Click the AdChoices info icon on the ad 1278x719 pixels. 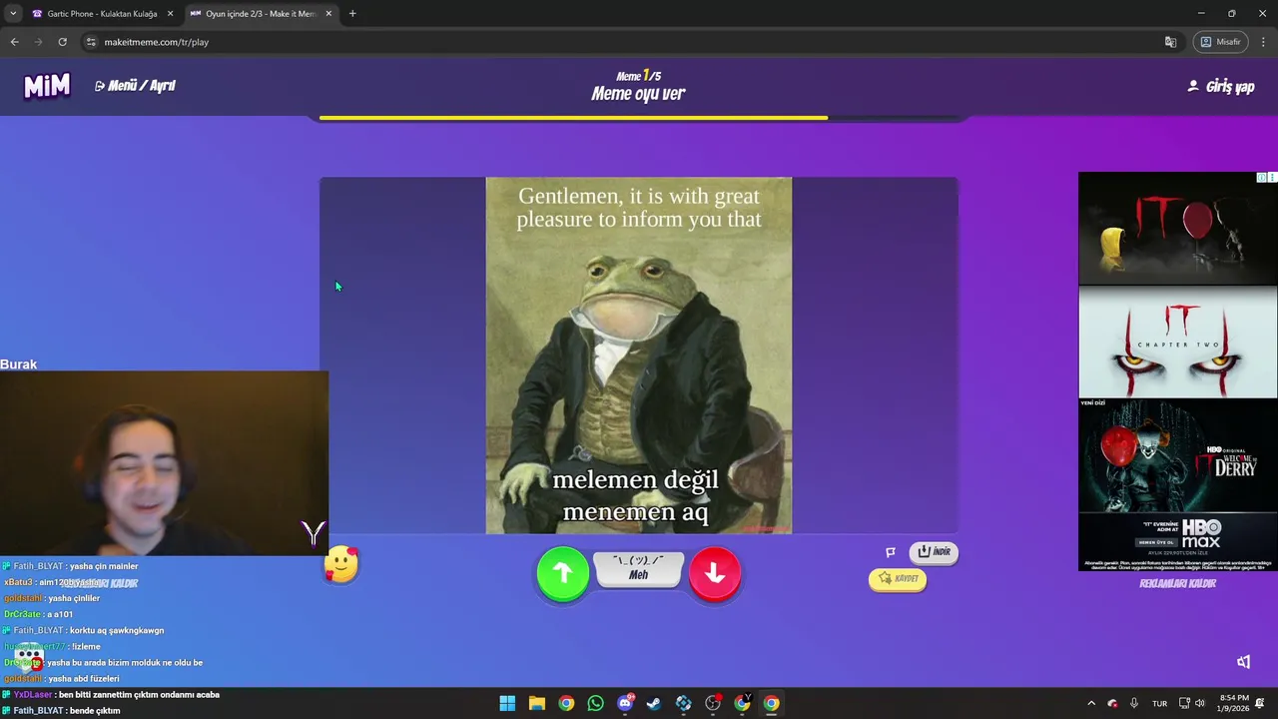pyautogui.click(x=1262, y=178)
